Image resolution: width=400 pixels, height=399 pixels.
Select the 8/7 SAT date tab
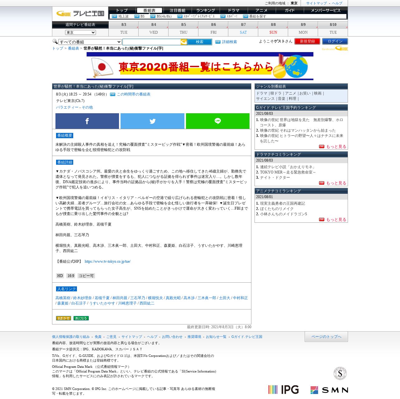[x=243, y=28]
